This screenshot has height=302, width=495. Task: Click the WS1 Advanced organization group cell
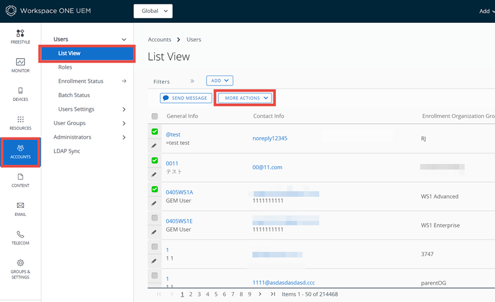(x=439, y=197)
